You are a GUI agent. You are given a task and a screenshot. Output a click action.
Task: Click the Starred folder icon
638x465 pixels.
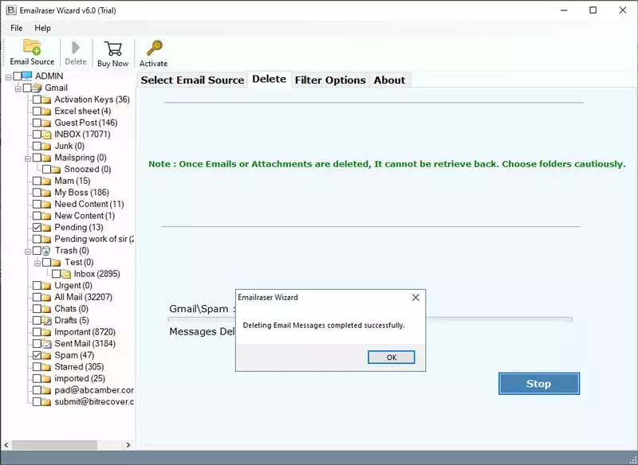click(46, 367)
